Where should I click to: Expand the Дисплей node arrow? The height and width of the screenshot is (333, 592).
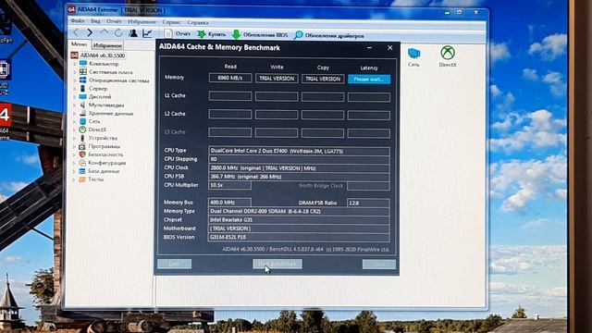(x=75, y=97)
